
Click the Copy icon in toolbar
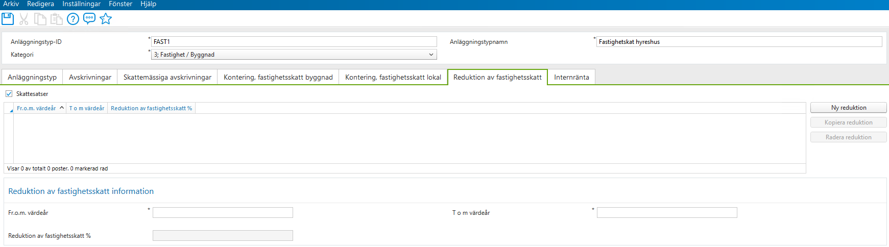[x=40, y=19]
